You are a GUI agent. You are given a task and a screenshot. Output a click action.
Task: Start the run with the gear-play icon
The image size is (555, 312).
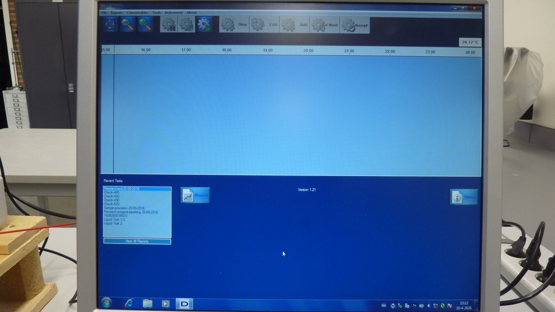click(204, 24)
